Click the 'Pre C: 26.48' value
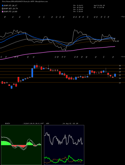125x165 pixels. 78,11
